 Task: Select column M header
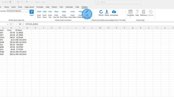(x=100, y=28)
